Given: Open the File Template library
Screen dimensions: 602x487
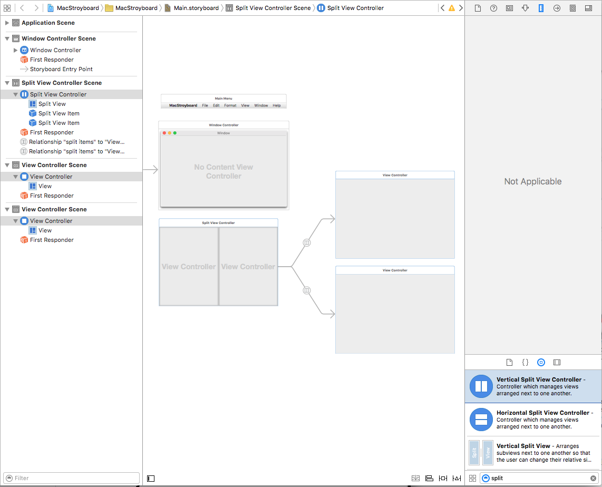Looking at the screenshot, I should [509, 362].
